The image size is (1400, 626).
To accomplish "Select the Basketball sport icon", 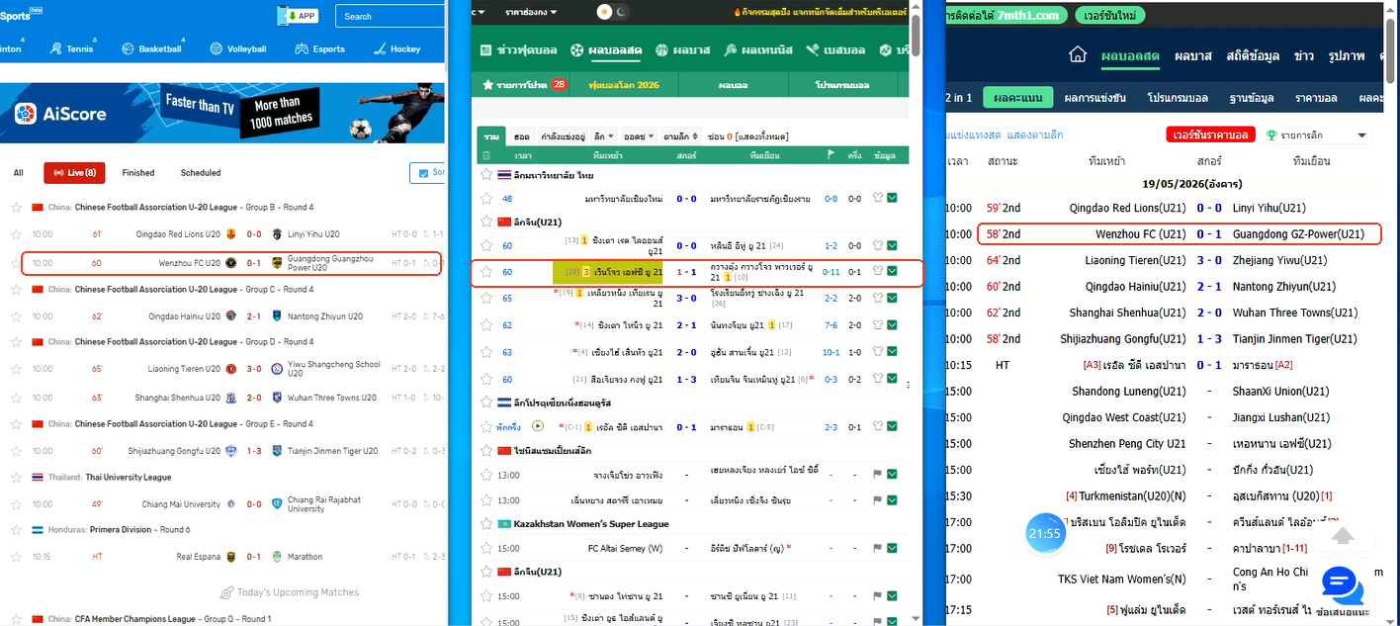I will click(128, 48).
